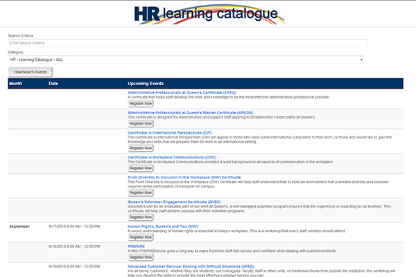Open Human Rights, Queen's and You link
The image size is (416, 277).
163,226
